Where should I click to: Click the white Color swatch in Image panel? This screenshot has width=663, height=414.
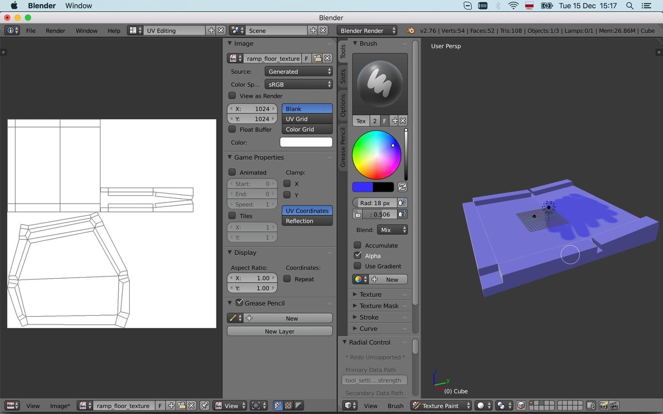tap(306, 142)
